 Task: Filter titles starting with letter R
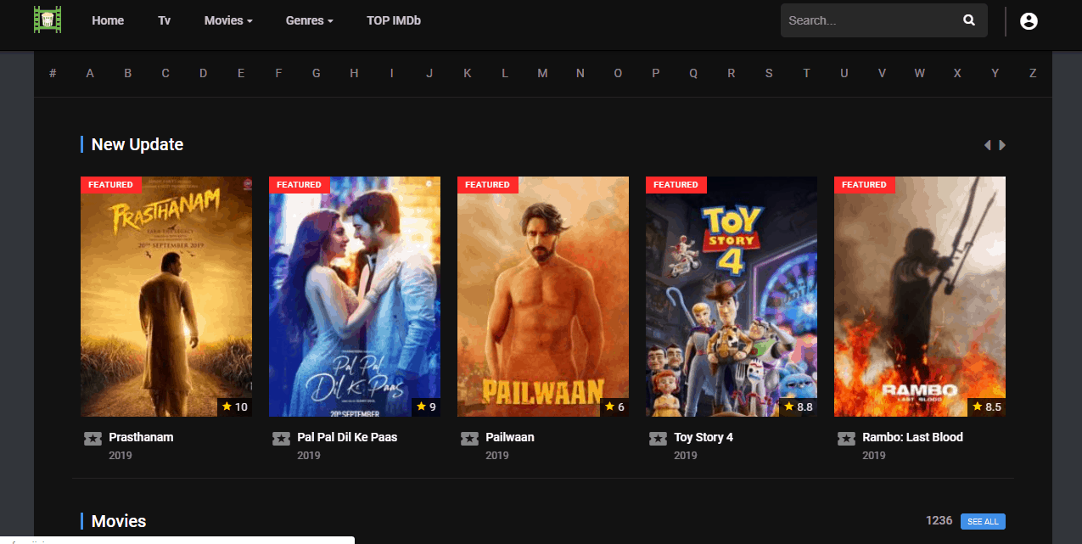point(732,73)
